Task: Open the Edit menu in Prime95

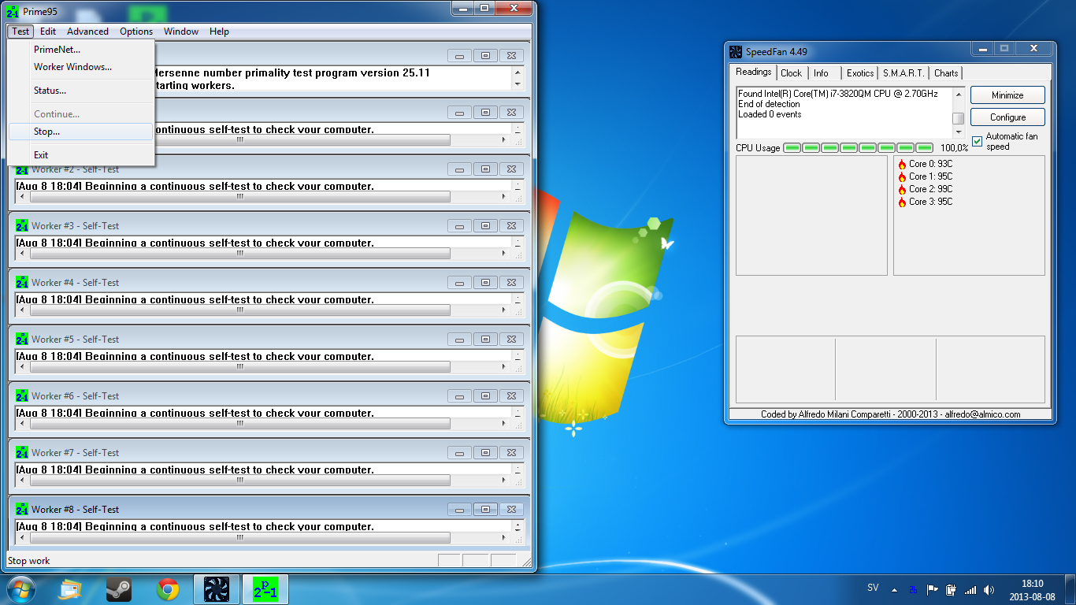Action: (48, 32)
